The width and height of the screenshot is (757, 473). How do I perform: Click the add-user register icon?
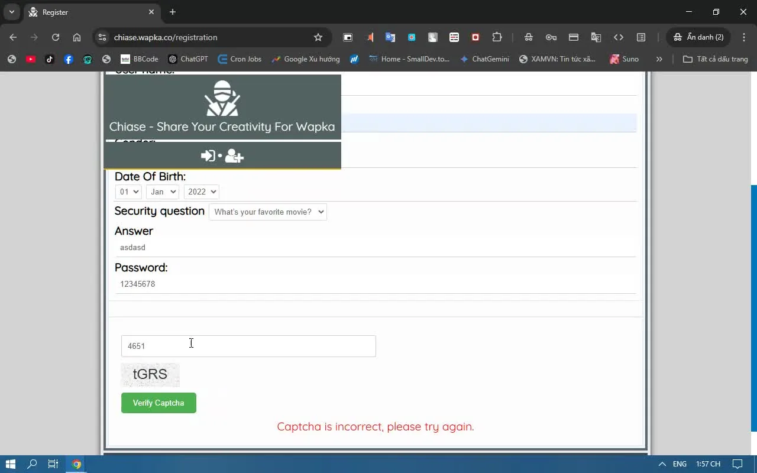[234, 155]
